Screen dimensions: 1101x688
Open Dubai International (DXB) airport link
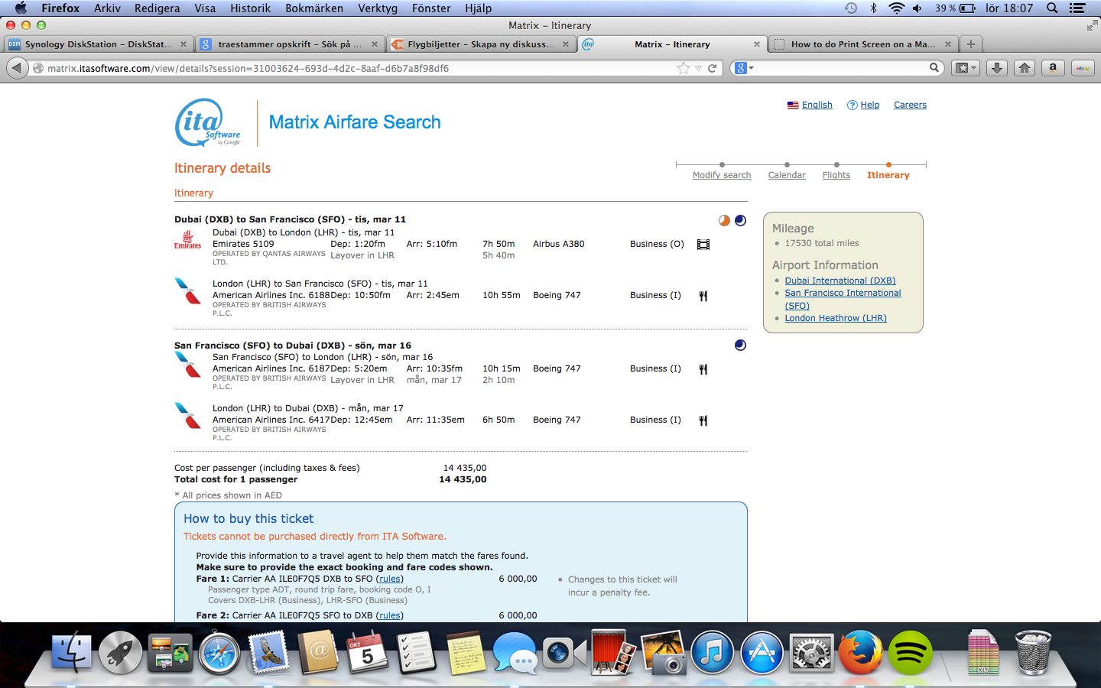(840, 281)
